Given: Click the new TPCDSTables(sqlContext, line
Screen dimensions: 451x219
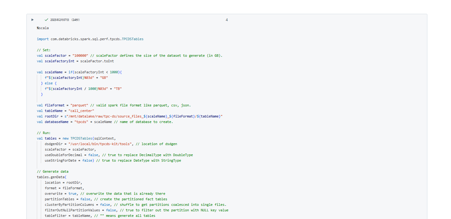Looking at the screenshot, I should tap(76, 138).
